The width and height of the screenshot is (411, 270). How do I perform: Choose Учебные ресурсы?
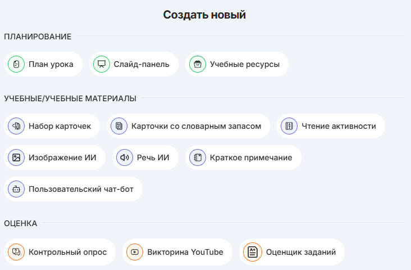pos(237,64)
